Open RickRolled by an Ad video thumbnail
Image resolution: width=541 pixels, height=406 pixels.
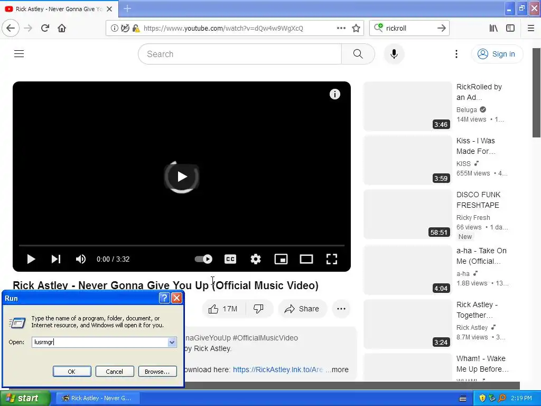point(407,106)
